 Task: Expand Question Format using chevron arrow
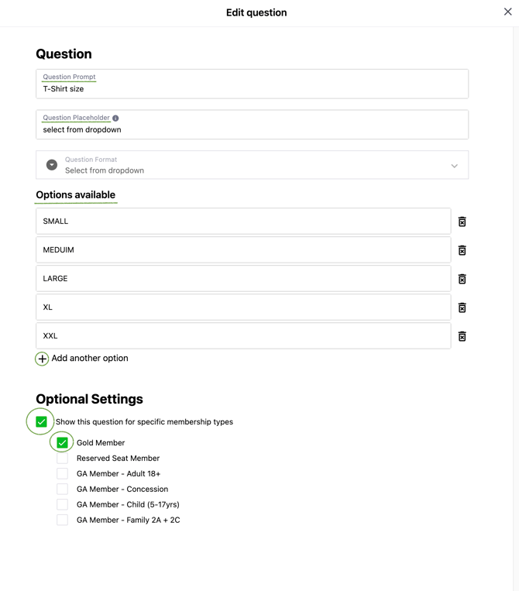454,166
